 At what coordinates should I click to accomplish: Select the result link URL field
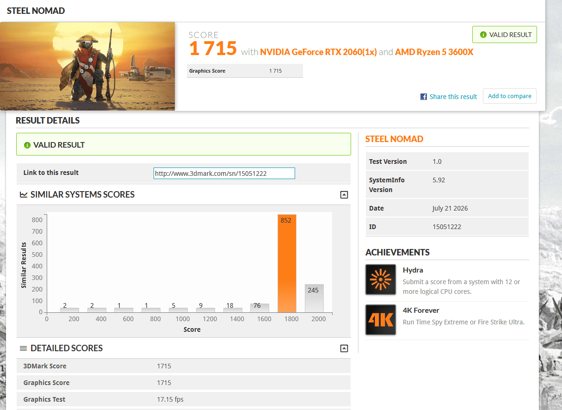[x=224, y=174]
